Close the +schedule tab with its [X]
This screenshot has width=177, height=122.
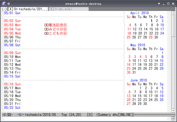coord(10,9)
